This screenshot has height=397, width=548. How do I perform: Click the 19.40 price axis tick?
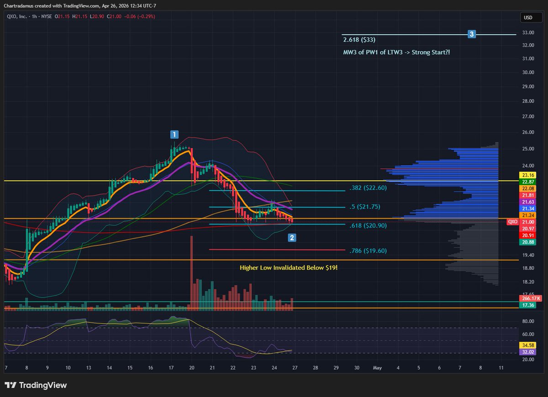click(529, 255)
